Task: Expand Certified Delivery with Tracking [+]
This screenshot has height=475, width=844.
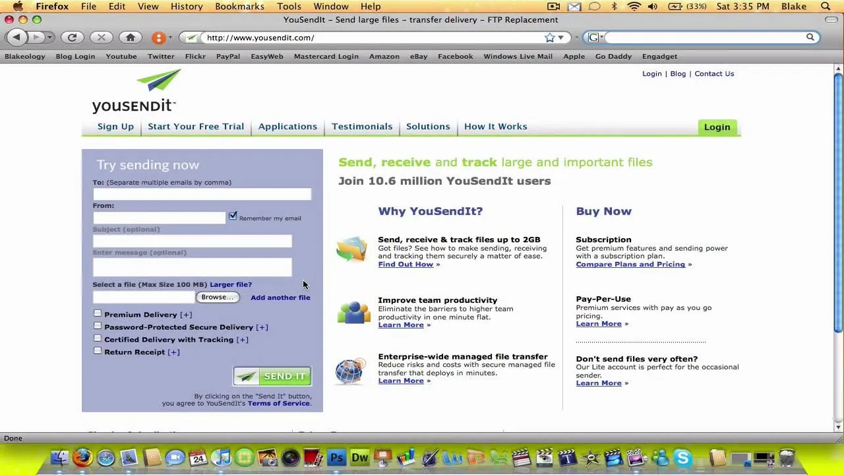Action: tap(242, 340)
